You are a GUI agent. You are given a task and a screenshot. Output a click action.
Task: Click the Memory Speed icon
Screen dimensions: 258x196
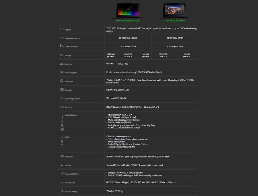pyautogui.click(x=62, y=72)
